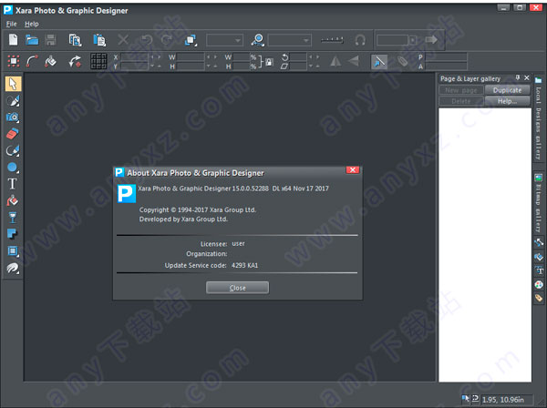Click the width percent scale field

(x=242, y=56)
